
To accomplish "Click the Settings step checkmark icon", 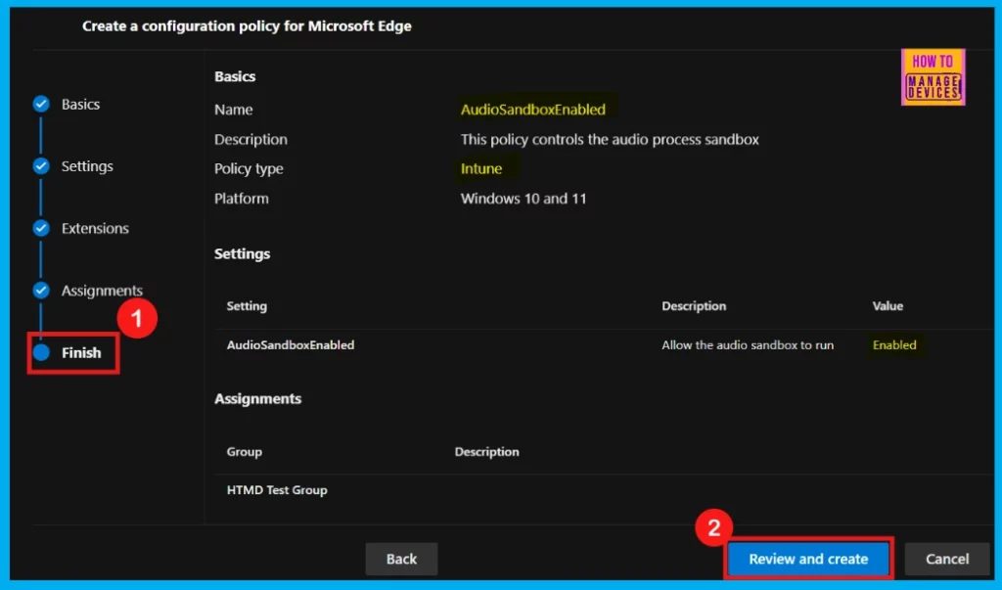I will (x=41, y=166).
